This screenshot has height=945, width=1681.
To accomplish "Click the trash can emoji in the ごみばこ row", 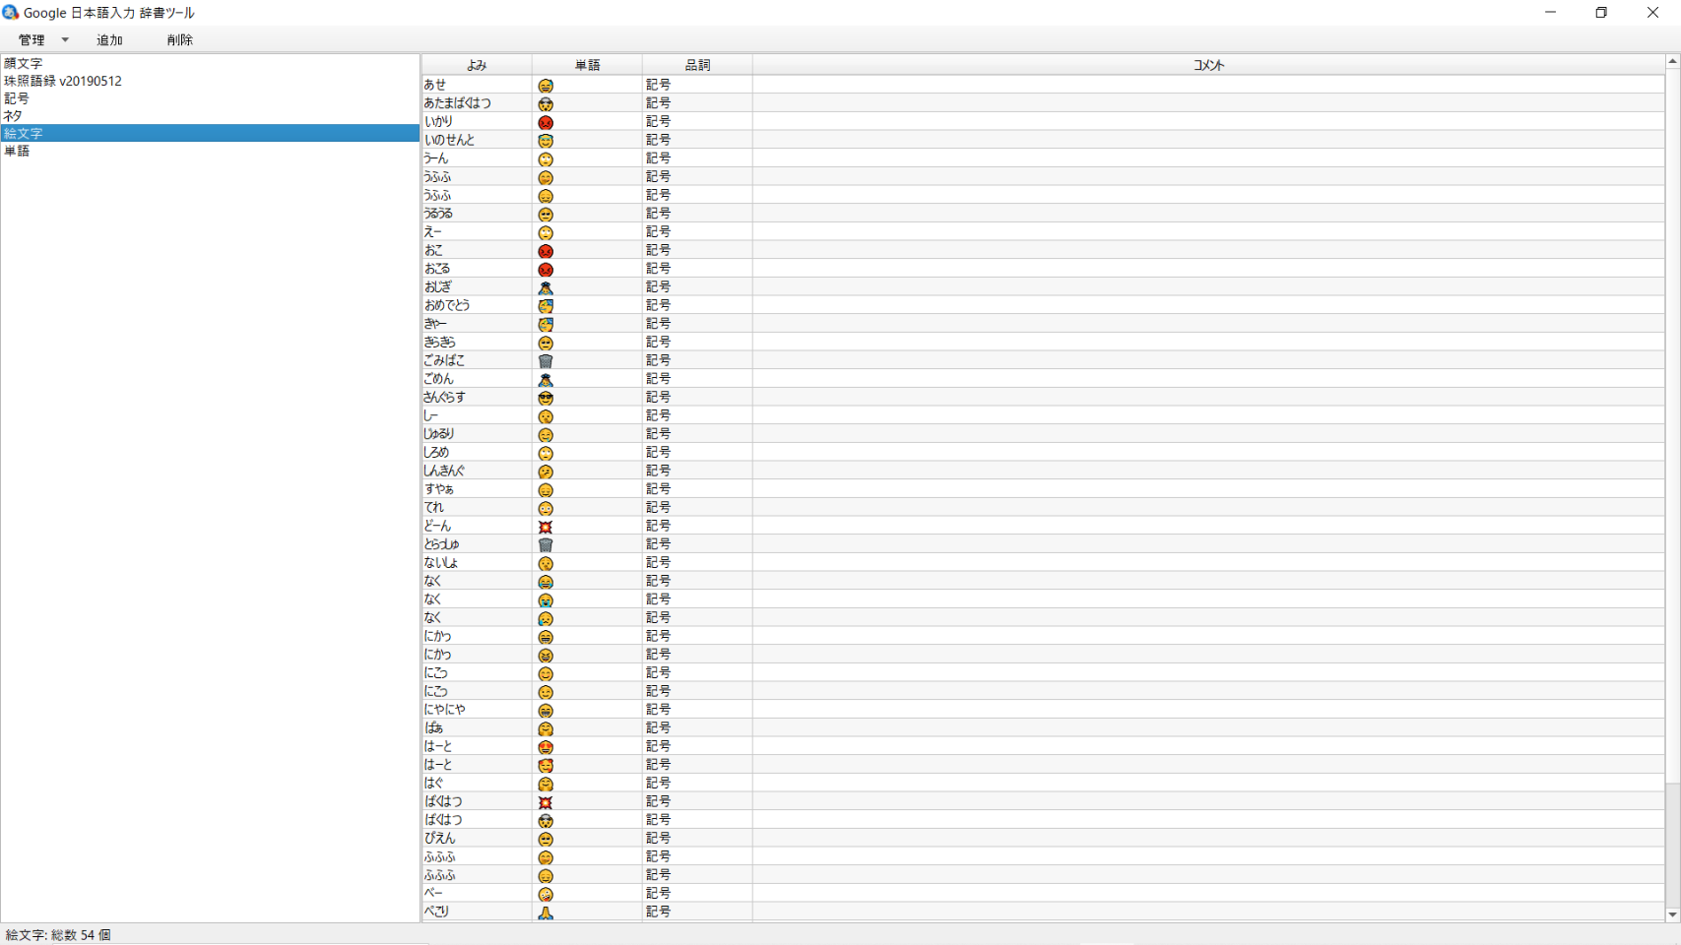I will point(546,361).
